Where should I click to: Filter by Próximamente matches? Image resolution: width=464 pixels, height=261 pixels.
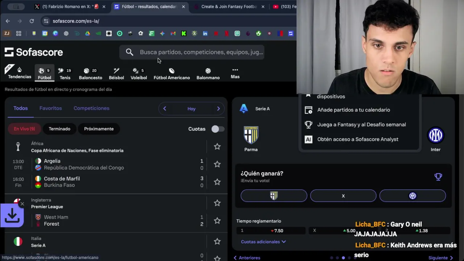[x=99, y=129]
